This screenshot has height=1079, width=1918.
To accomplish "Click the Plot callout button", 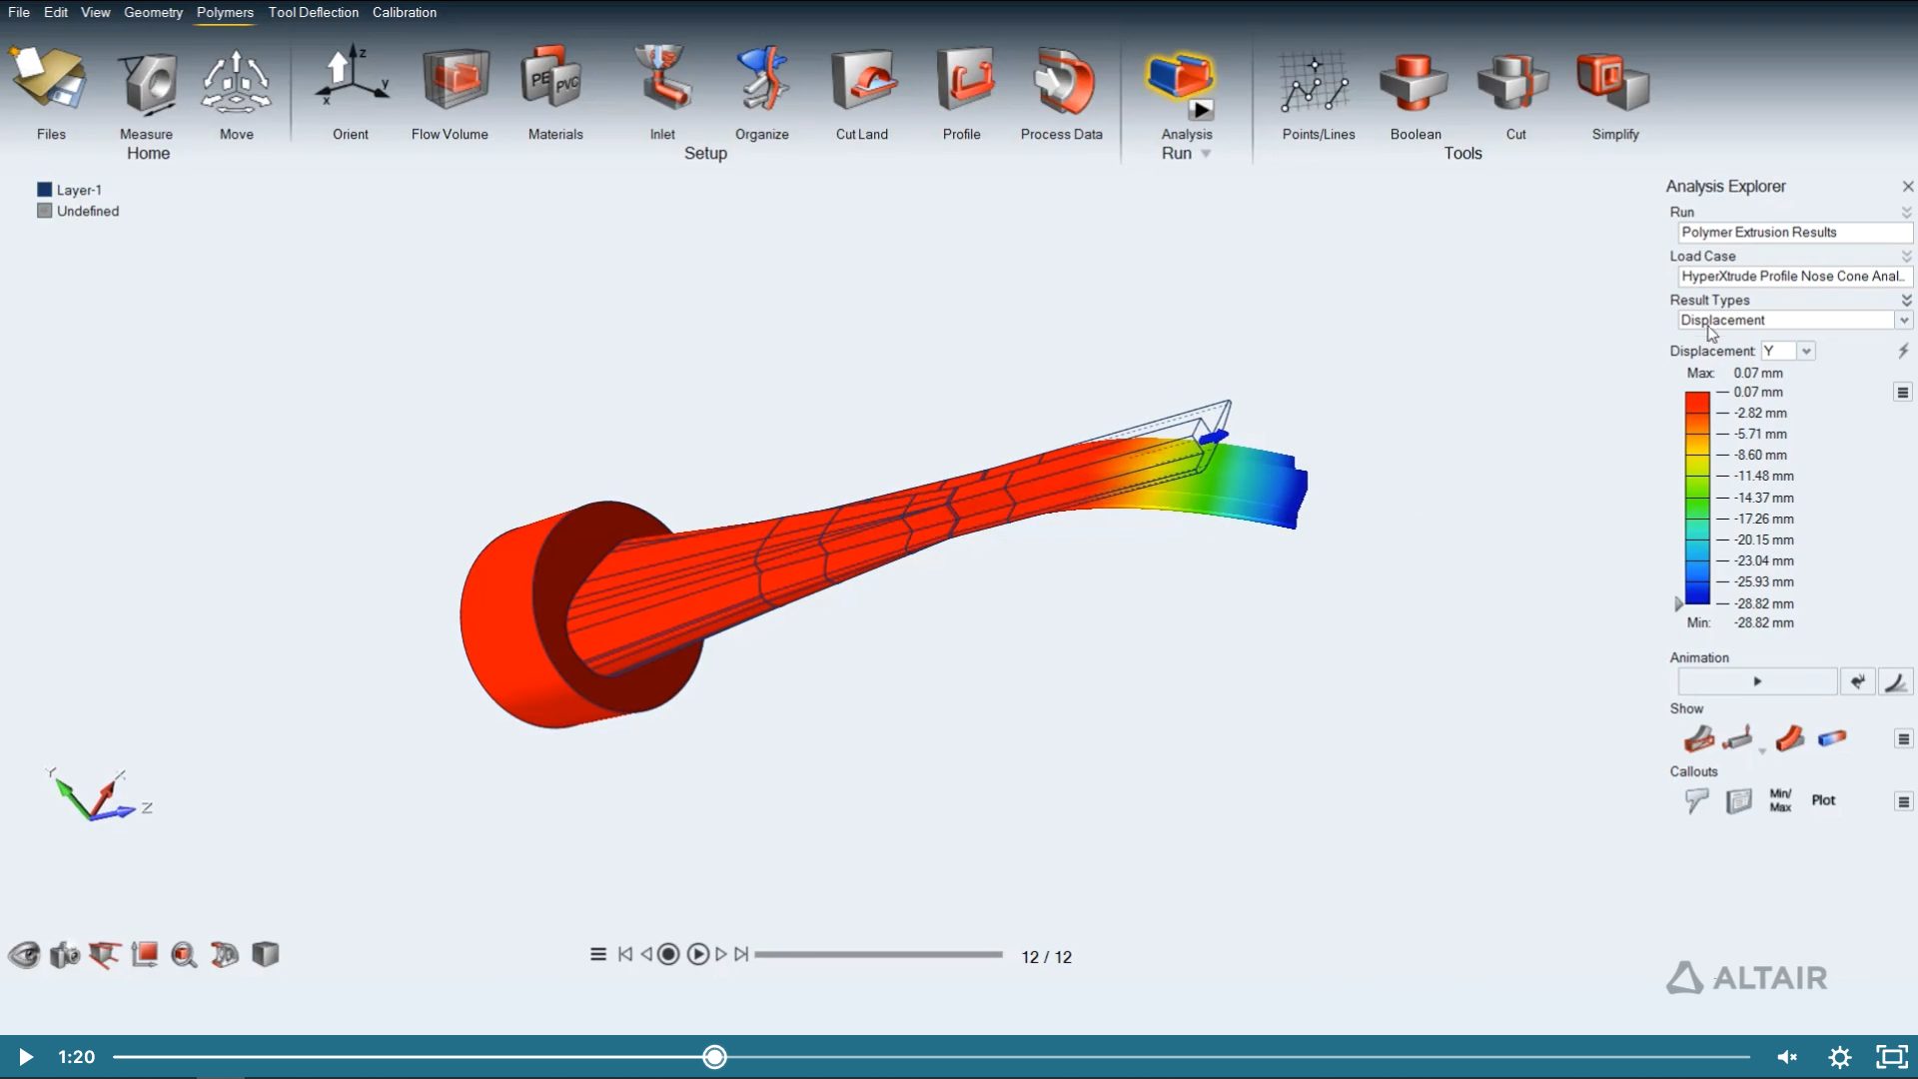I will pyautogui.click(x=1824, y=800).
